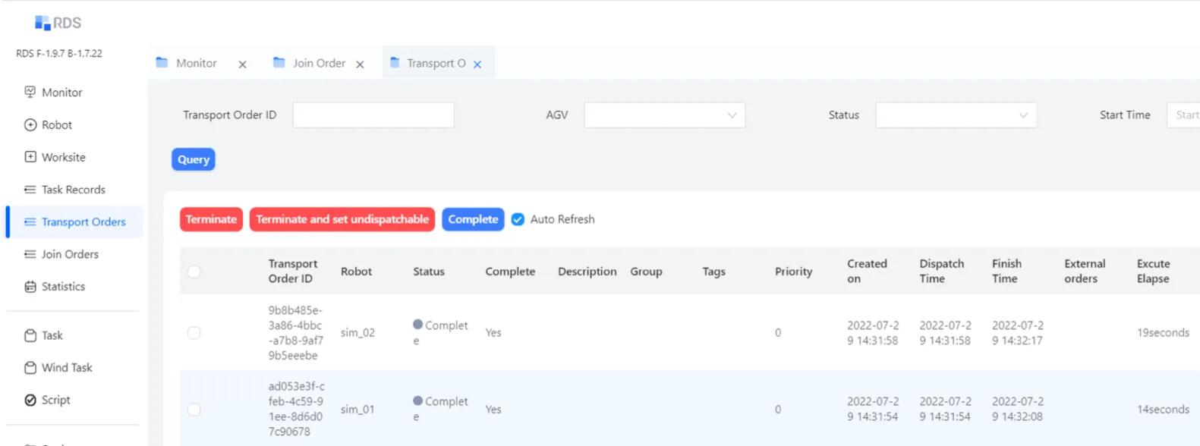Click the Transport Orders sidebar icon
The height and width of the screenshot is (446, 1200).
(x=30, y=222)
